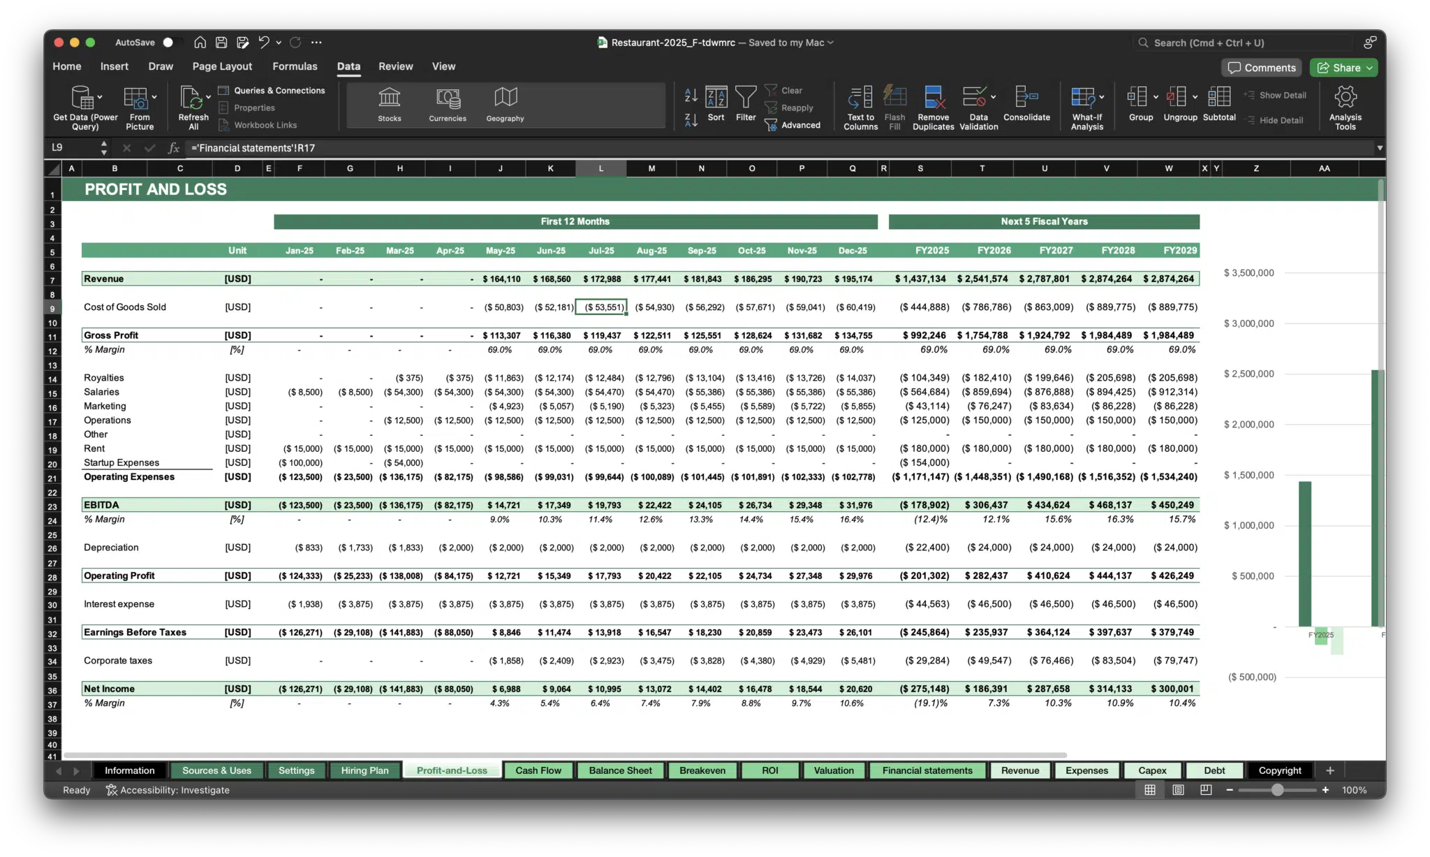Screen dimensions: 1430x857
Task: Expand the Data Validation dropdown arrow
Action: pyautogui.click(x=993, y=97)
